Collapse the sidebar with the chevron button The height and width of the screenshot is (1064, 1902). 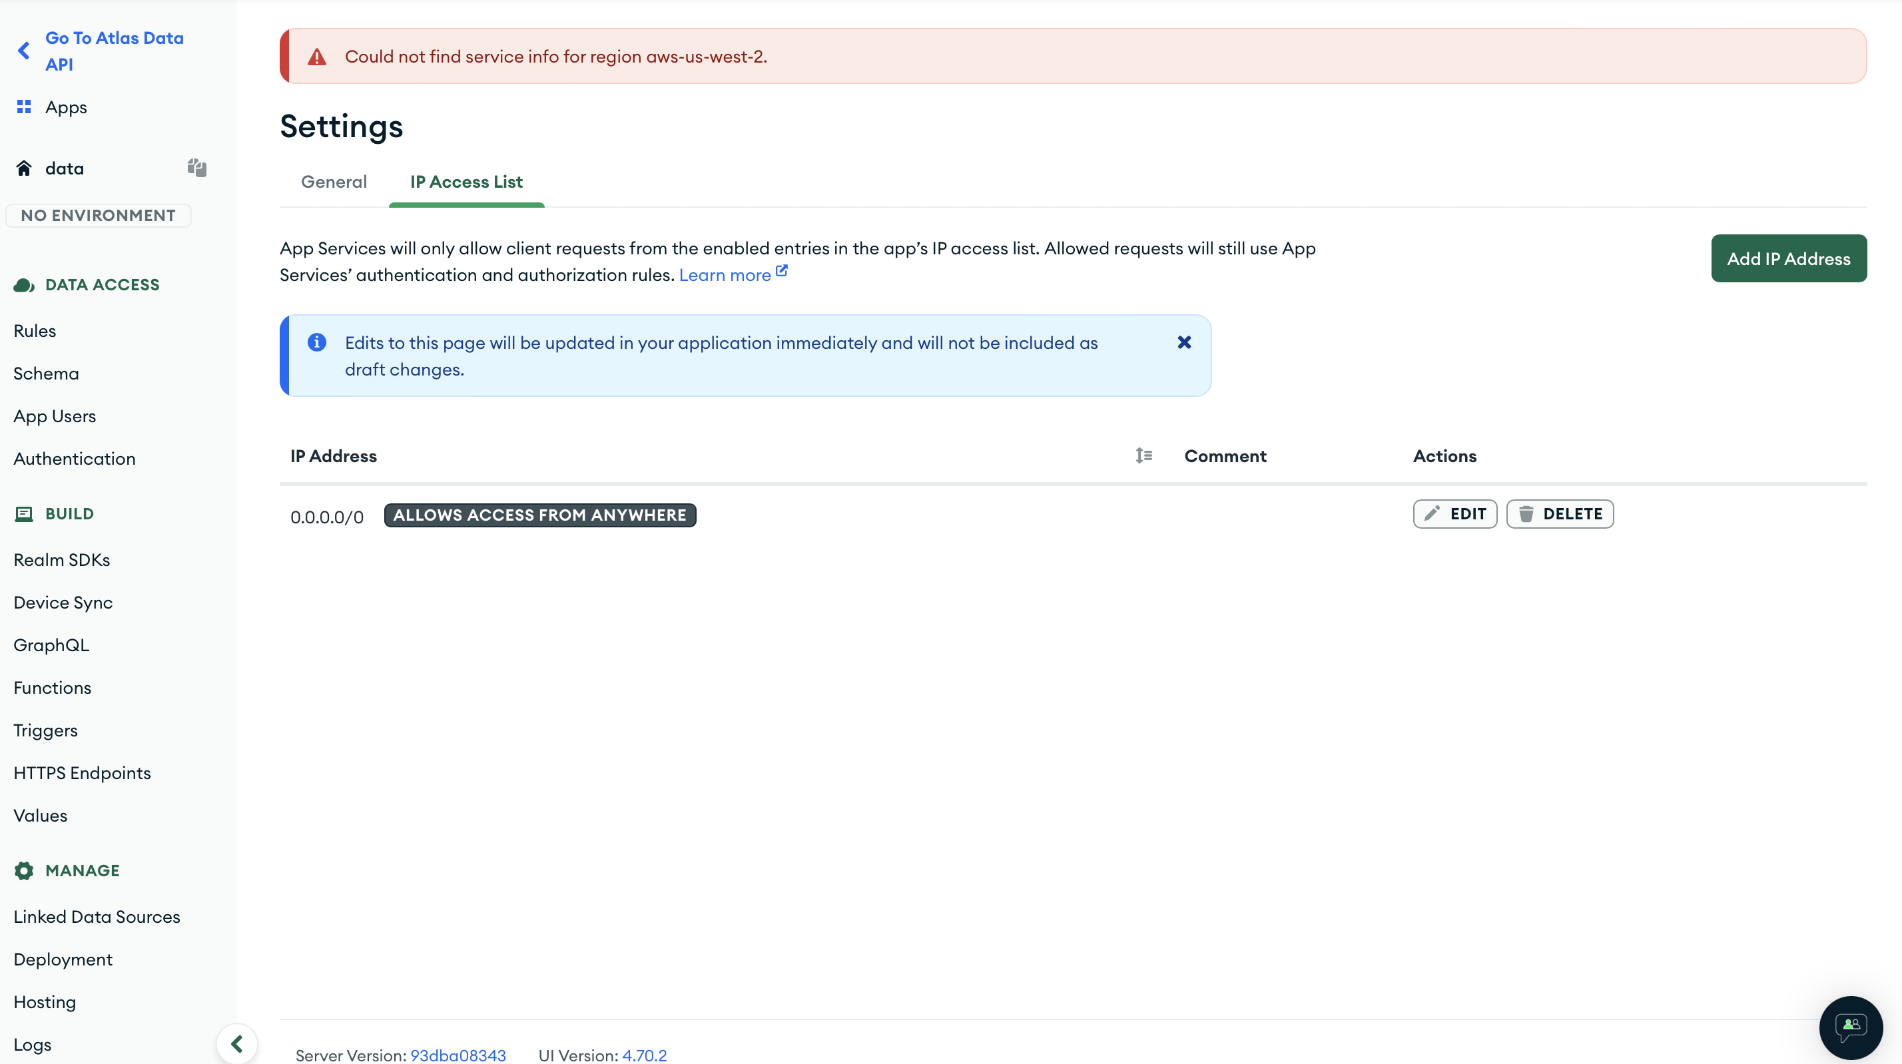[237, 1043]
